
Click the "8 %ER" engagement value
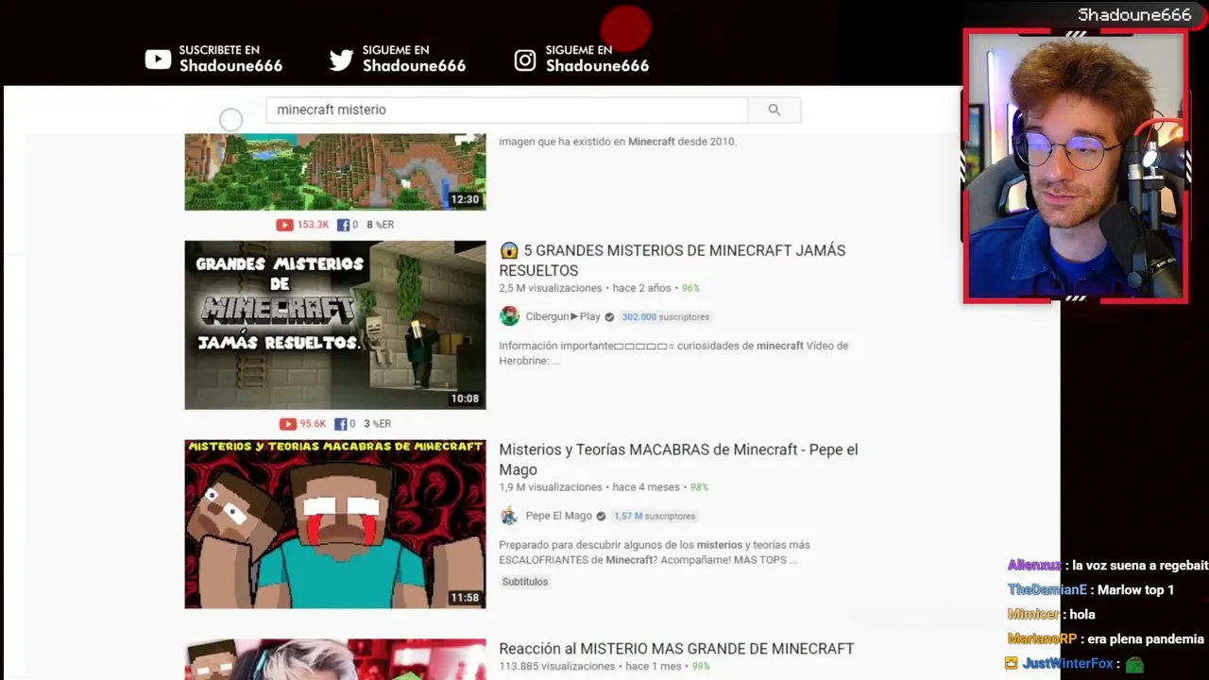380,225
